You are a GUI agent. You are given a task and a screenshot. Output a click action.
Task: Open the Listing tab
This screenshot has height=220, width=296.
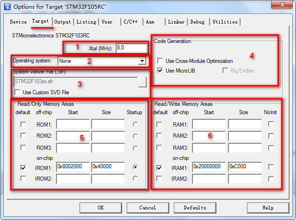tap(86, 22)
